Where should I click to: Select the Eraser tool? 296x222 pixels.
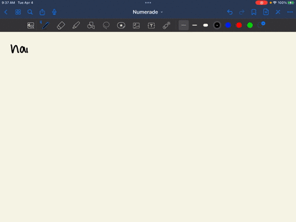tap(61, 25)
